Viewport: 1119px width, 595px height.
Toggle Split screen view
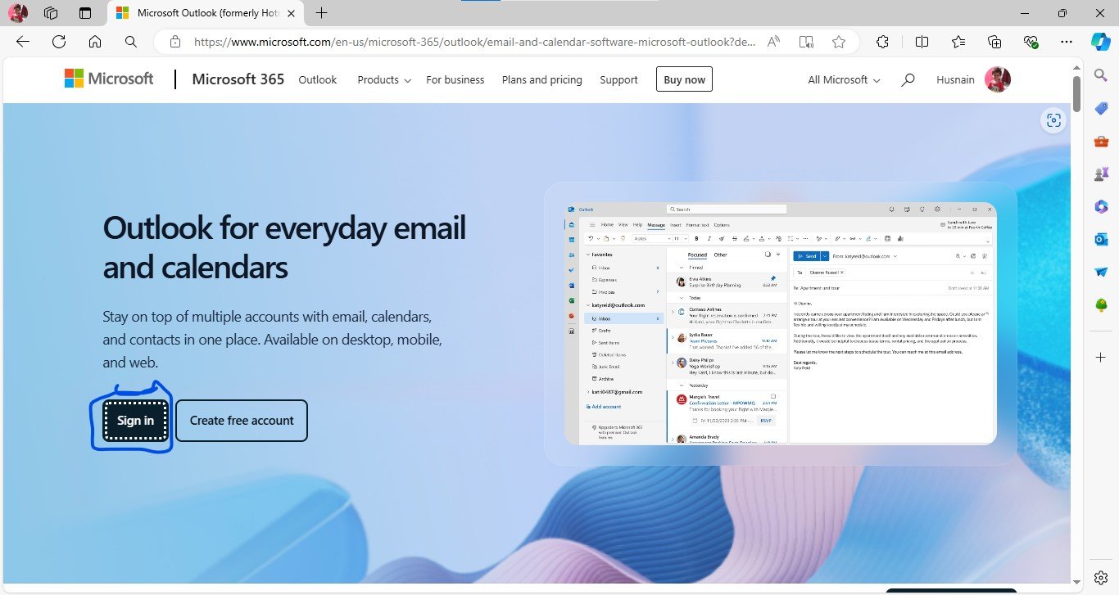point(922,42)
